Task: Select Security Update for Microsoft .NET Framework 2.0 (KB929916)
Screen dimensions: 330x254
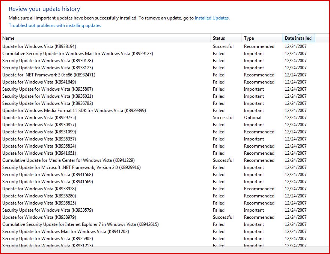Action: 71,167
